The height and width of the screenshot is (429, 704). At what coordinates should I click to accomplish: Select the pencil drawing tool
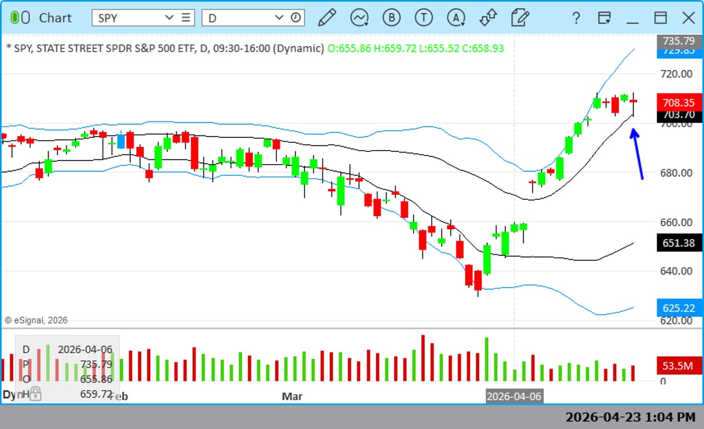click(x=328, y=18)
